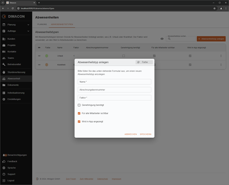Screen dimensions: 229x185
Task: Open the Einstellungen gear icon
Action: click(4, 99)
